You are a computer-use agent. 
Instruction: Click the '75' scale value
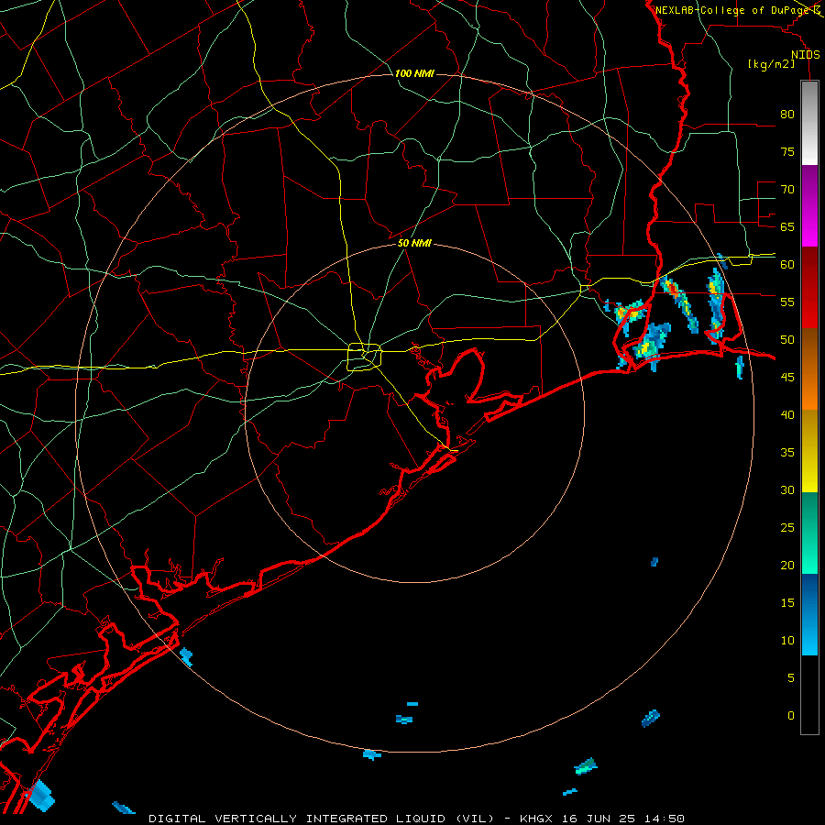(787, 151)
